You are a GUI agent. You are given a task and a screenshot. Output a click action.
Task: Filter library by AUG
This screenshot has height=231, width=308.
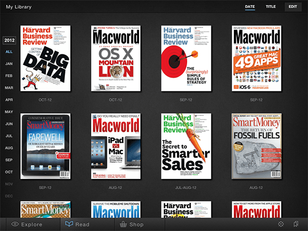click(x=9, y=148)
